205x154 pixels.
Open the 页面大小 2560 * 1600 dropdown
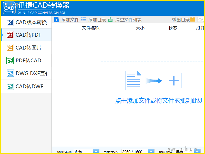click(x=151, y=151)
